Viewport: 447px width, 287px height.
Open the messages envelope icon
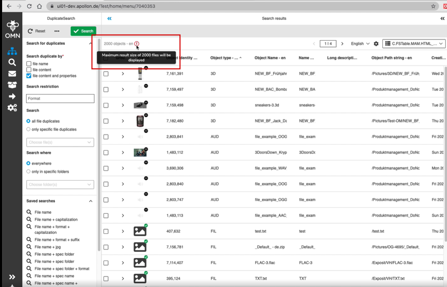(12, 73)
